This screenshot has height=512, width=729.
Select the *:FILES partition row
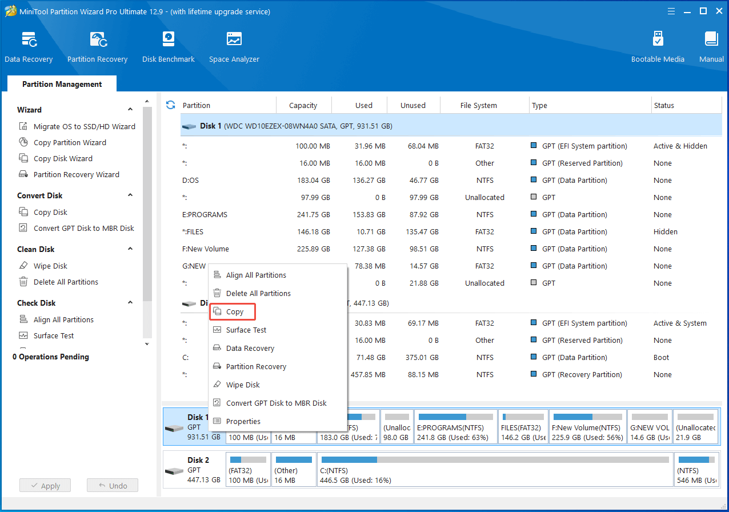pyautogui.click(x=451, y=231)
